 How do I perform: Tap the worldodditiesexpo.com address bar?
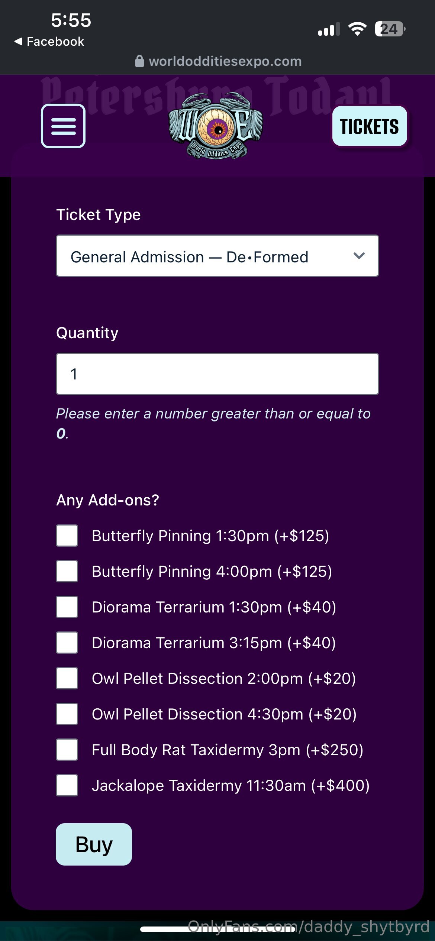coord(225,61)
